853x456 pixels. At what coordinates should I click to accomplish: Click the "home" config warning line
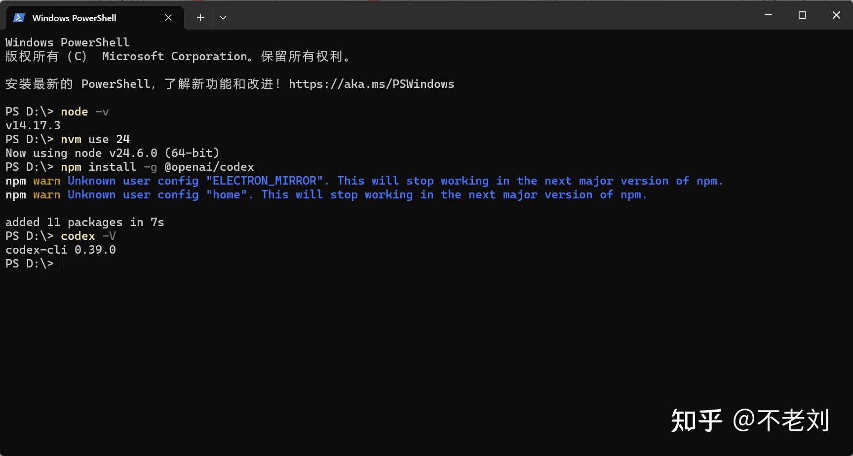(x=326, y=194)
